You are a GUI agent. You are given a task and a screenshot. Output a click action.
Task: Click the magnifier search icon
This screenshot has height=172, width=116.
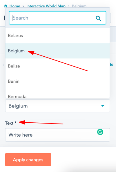coord(98,18)
